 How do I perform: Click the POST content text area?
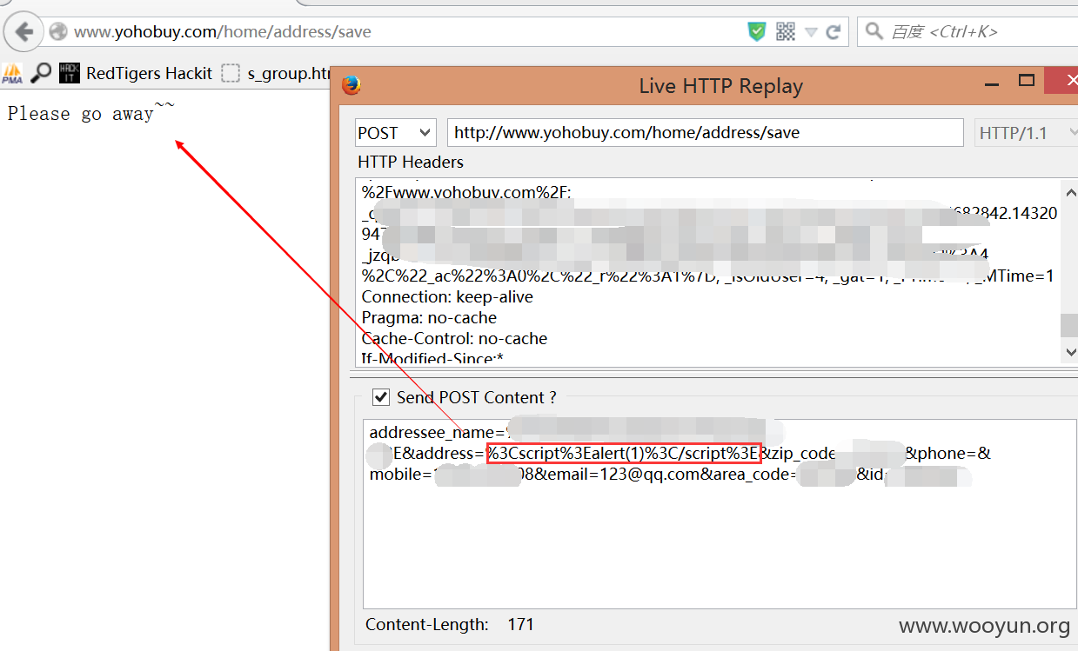[720, 513]
